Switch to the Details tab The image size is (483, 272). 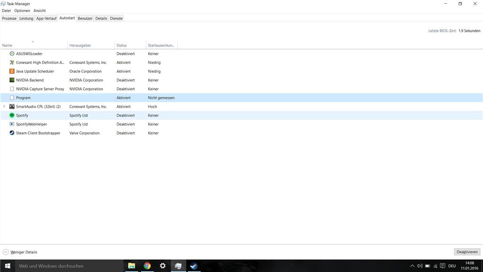(101, 18)
